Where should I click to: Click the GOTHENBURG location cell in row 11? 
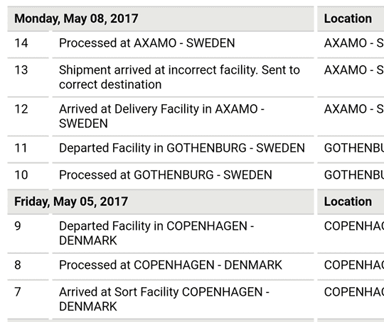click(354, 148)
